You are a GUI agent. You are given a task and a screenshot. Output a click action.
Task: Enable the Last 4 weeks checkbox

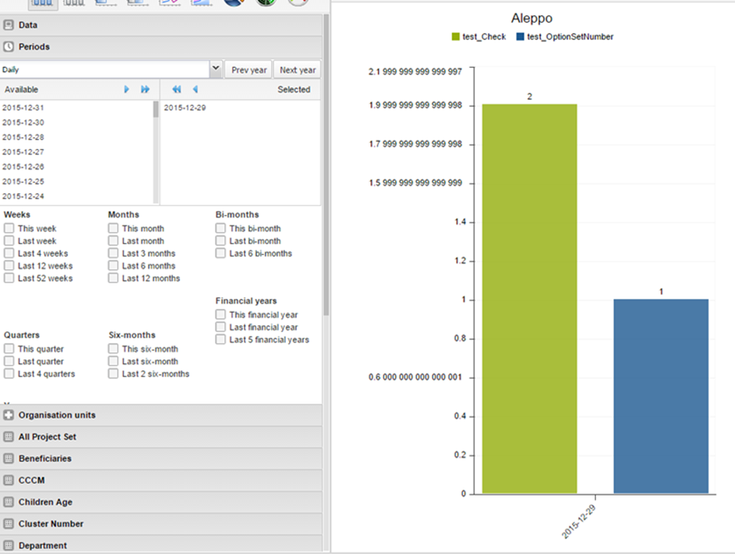(9, 253)
